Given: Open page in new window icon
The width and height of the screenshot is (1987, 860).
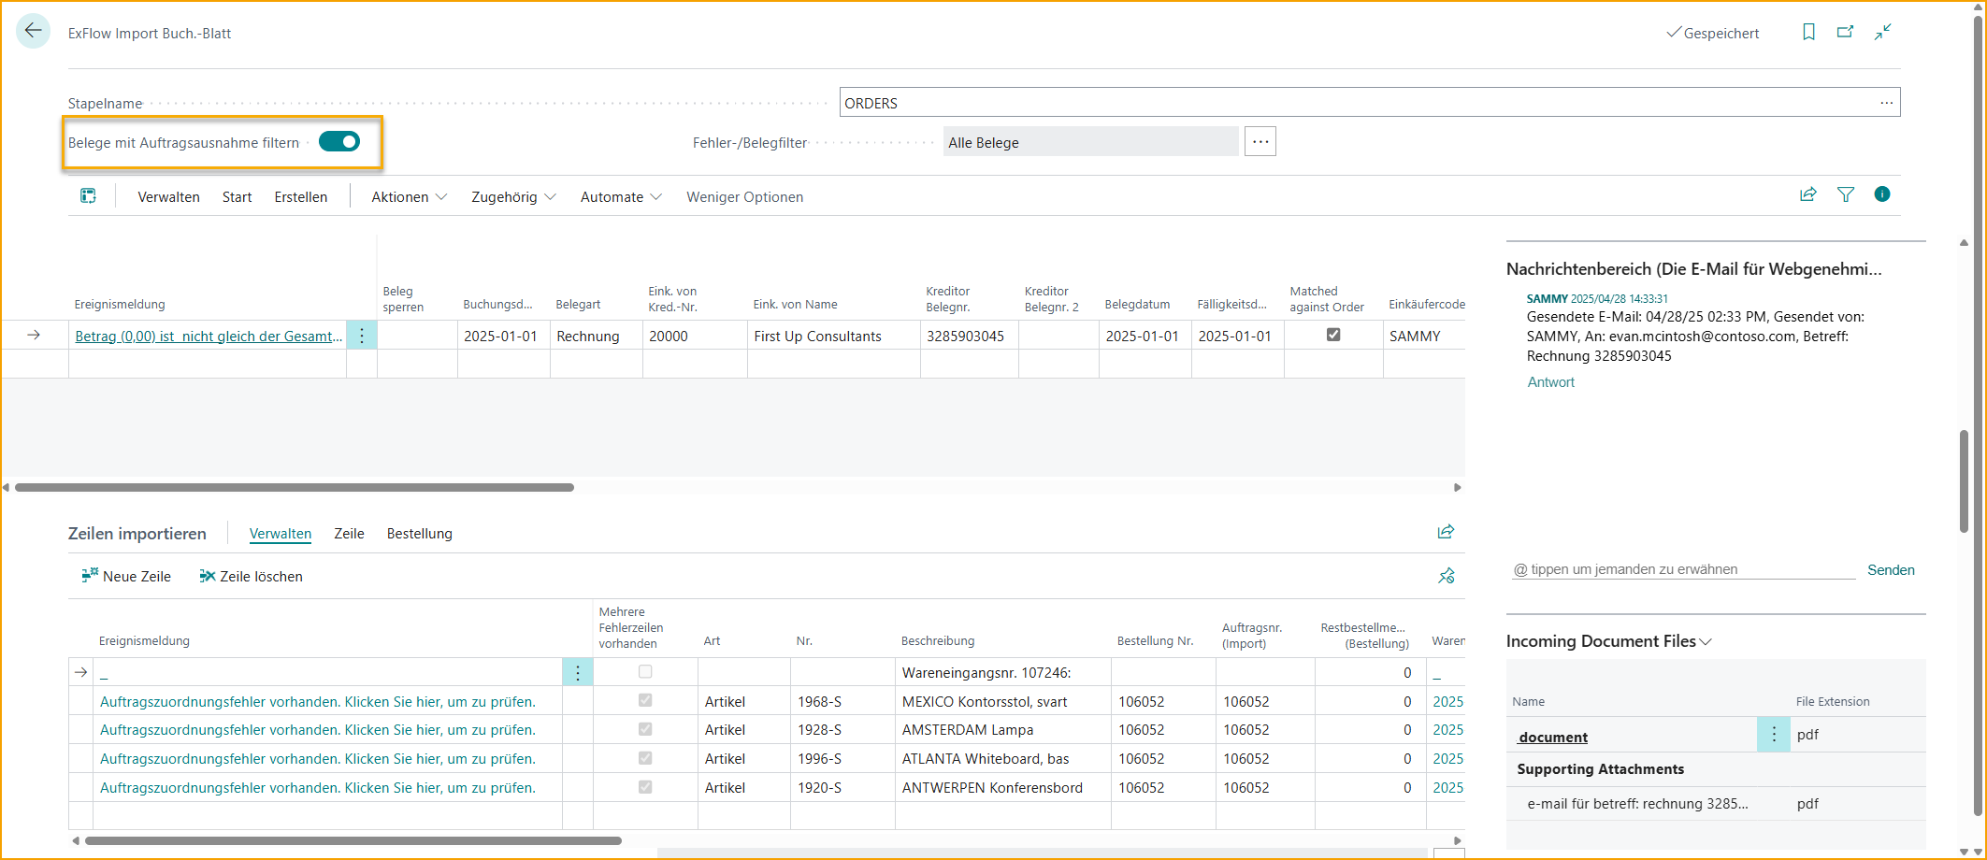Looking at the screenshot, I should point(1845,33).
